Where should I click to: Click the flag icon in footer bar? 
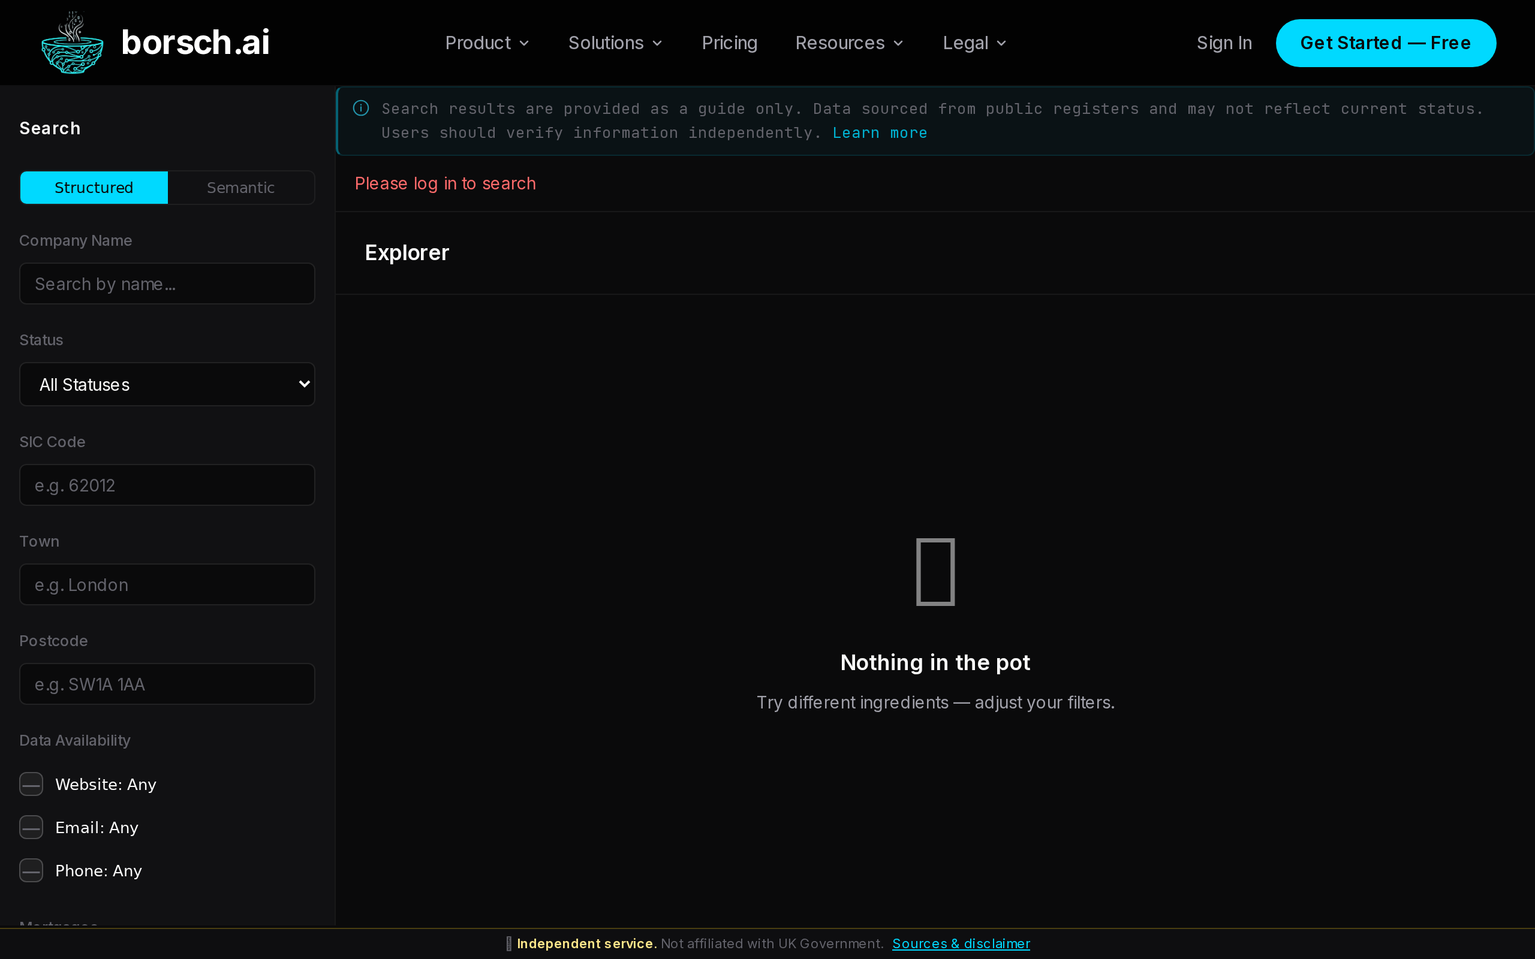tap(508, 944)
